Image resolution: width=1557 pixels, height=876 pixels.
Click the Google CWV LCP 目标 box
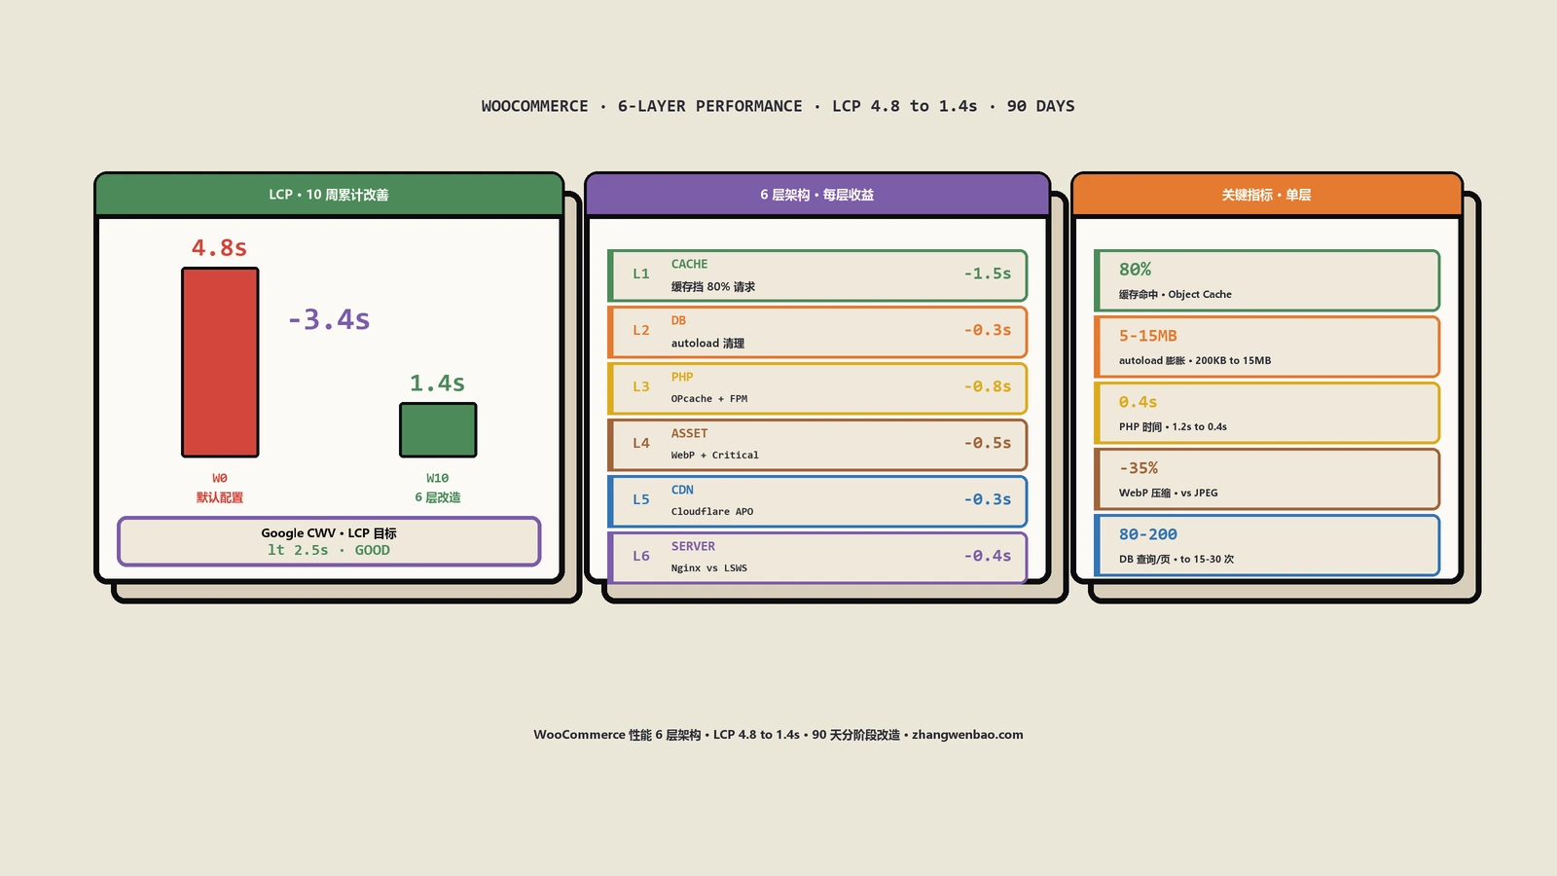click(329, 541)
